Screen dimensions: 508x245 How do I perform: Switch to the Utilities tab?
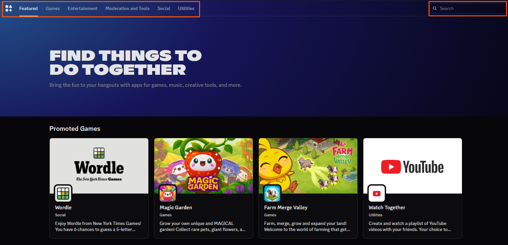[x=186, y=8]
